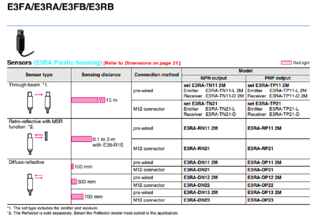This screenshot has width=321, height=223.
Task: Click 'Retro-reflective with MSR function' label
Action: pyautogui.click(x=36, y=124)
